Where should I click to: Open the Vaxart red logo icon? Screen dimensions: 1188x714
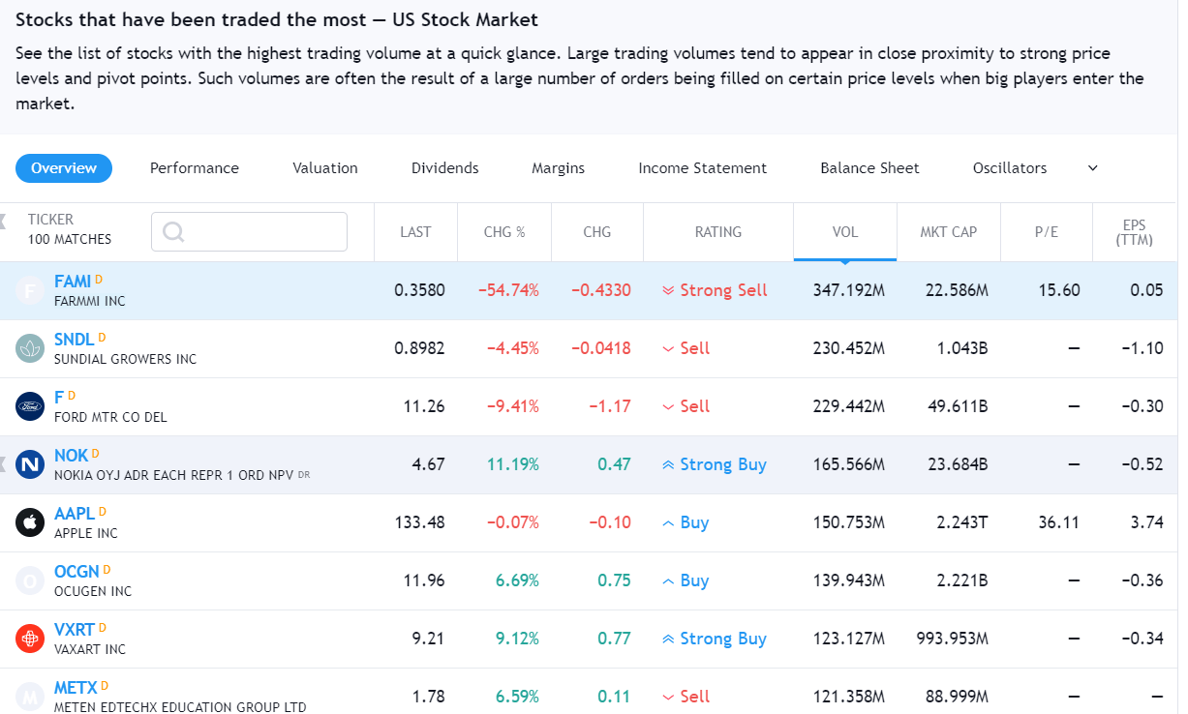(30, 639)
